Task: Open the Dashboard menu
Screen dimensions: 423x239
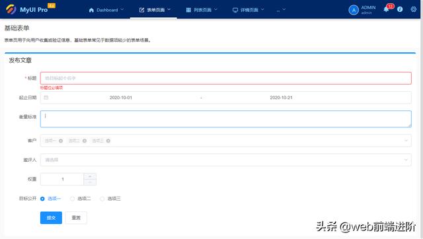Action: 106,10
